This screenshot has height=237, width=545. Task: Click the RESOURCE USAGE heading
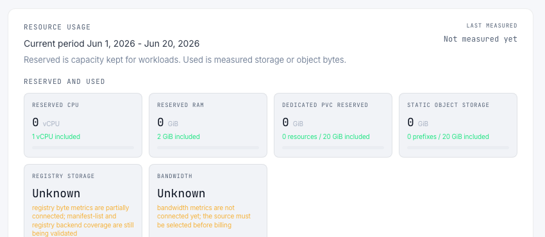coord(57,27)
